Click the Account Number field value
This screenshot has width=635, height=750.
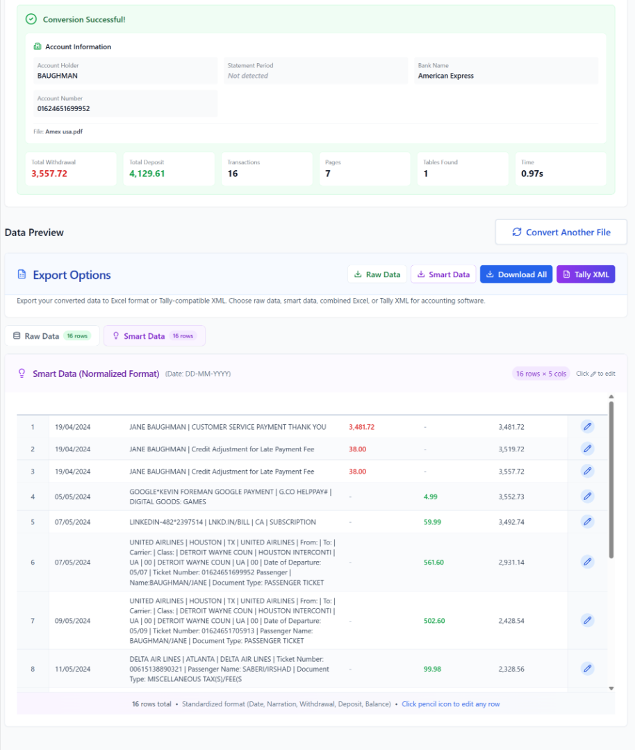(x=63, y=109)
